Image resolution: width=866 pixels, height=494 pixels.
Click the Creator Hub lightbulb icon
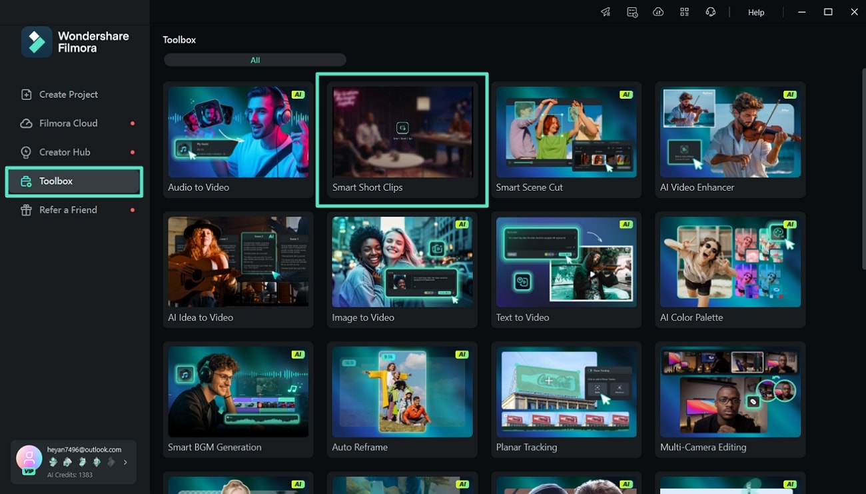pos(26,153)
